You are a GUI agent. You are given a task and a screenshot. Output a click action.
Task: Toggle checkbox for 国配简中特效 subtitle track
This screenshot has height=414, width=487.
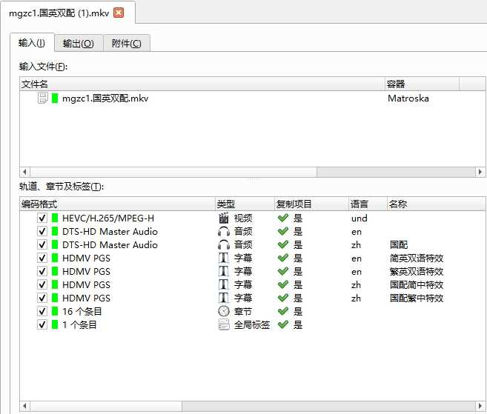coord(42,284)
